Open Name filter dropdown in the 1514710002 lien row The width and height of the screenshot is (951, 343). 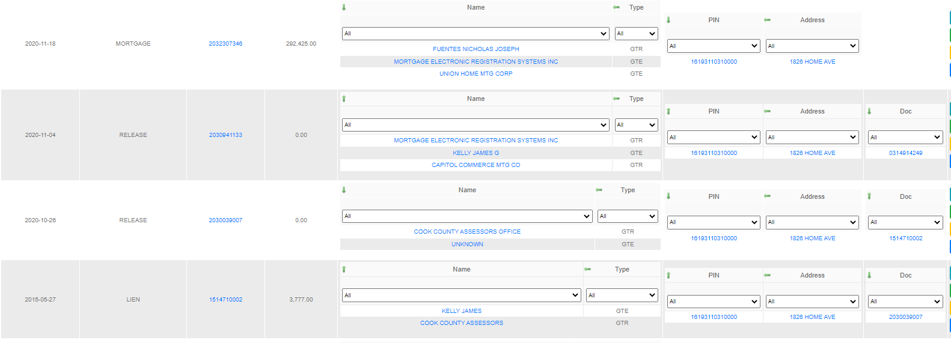click(x=462, y=296)
